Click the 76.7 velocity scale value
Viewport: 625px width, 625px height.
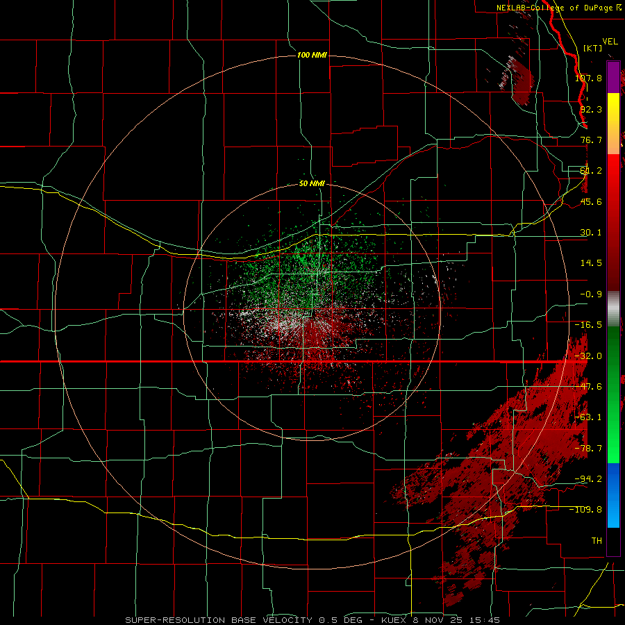tap(591, 140)
